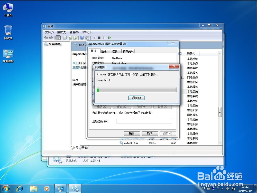Switch to 扩展 view tab at bottom
The height and width of the screenshot is (193, 257).
[76, 148]
